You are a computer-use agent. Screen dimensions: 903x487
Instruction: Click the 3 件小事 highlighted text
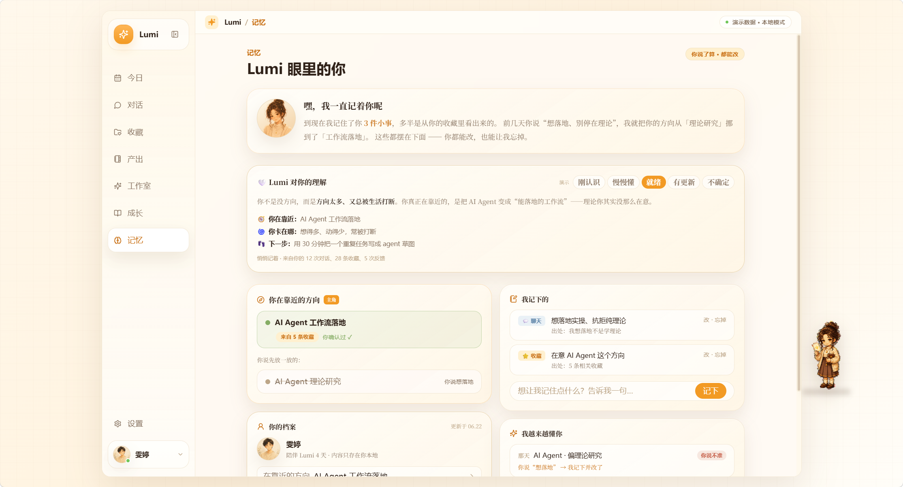coord(378,123)
